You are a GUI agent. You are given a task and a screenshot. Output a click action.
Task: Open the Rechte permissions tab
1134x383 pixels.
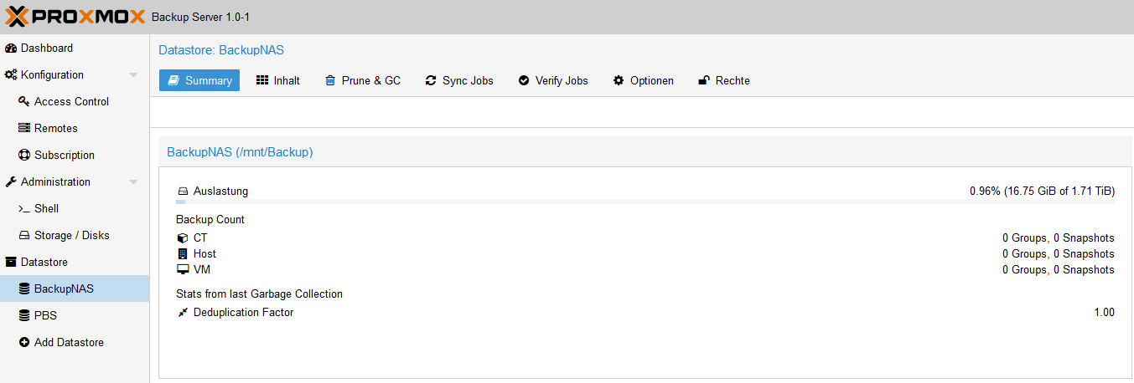coord(724,81)
